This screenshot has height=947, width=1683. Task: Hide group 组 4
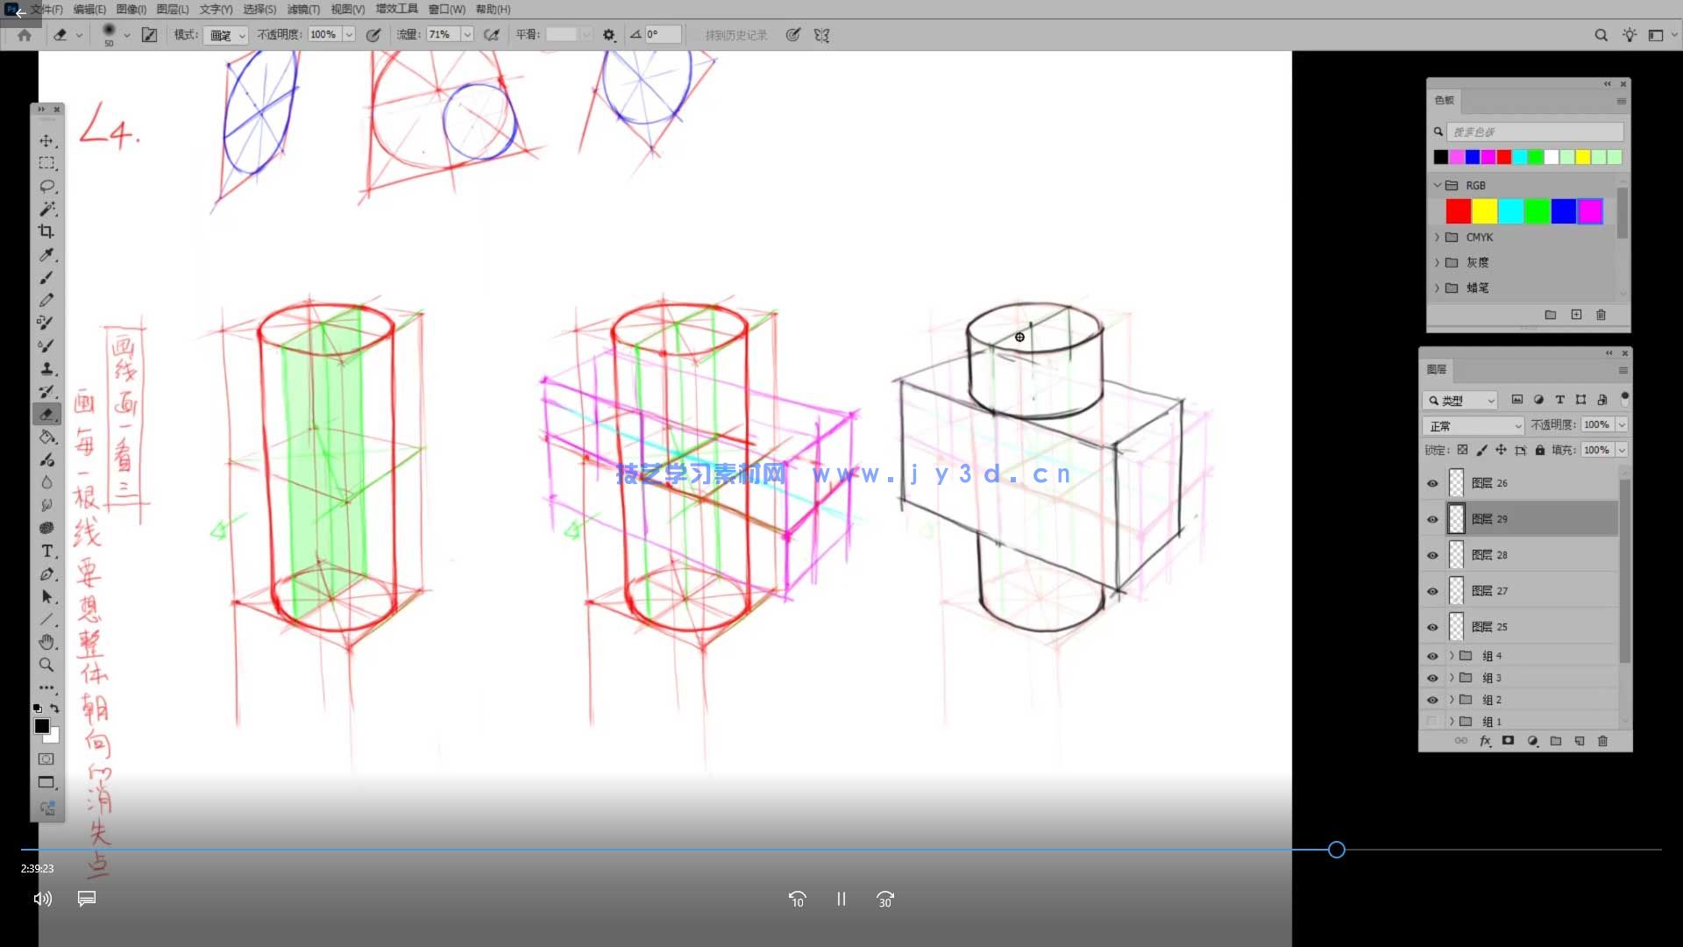coord(1432,656)
